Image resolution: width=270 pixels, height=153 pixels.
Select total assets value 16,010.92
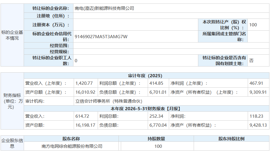tap(85, 92)
